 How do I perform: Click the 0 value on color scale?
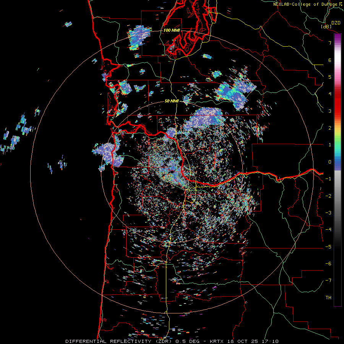(330, 162)
